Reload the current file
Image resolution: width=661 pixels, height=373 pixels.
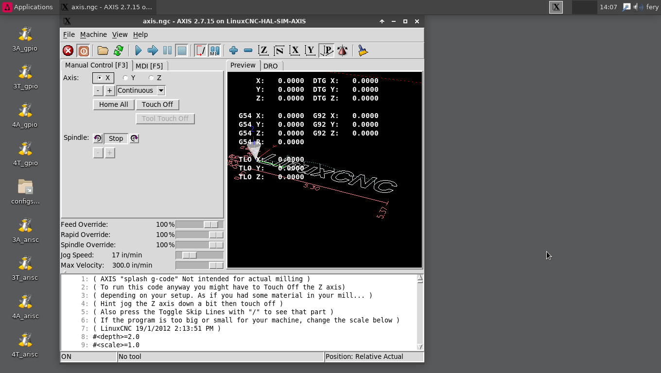click(118, 51)
